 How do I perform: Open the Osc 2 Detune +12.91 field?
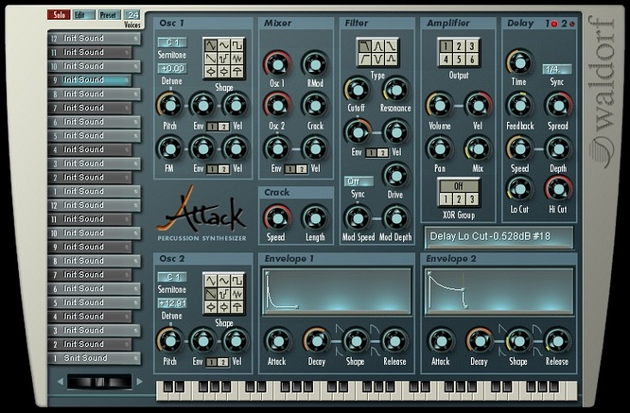pos(172,303)
